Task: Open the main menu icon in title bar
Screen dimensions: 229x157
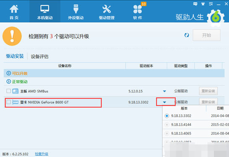Action: pyautogui.click(x=211, y=4)
